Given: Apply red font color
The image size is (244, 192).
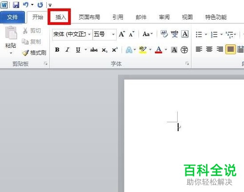Looking at the screenshot, I should (159, 50).
